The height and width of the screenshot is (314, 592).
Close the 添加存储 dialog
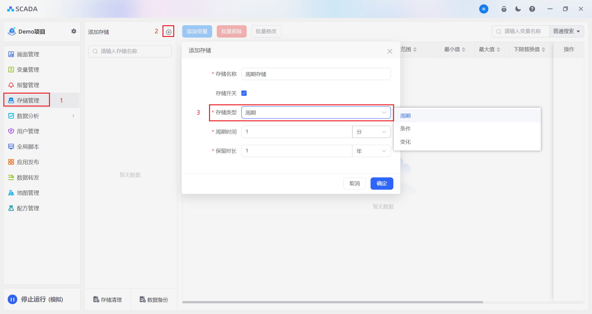[x=390, y=51]
